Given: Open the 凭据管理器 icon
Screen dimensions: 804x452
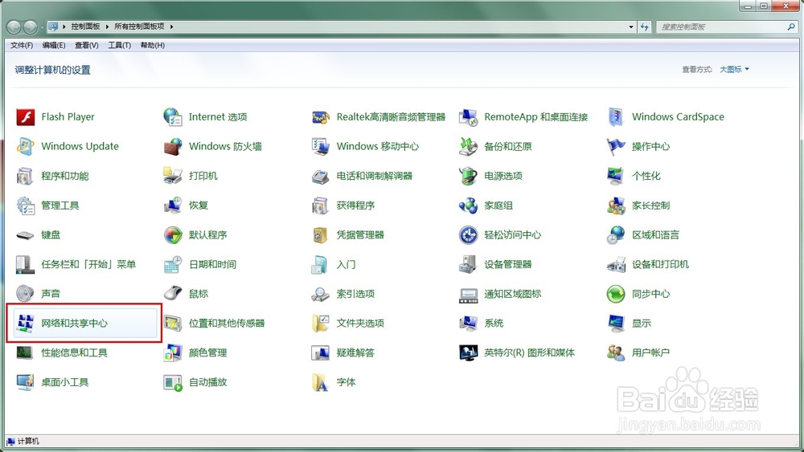Looking at the screenshot, I should tap(321, 235).
